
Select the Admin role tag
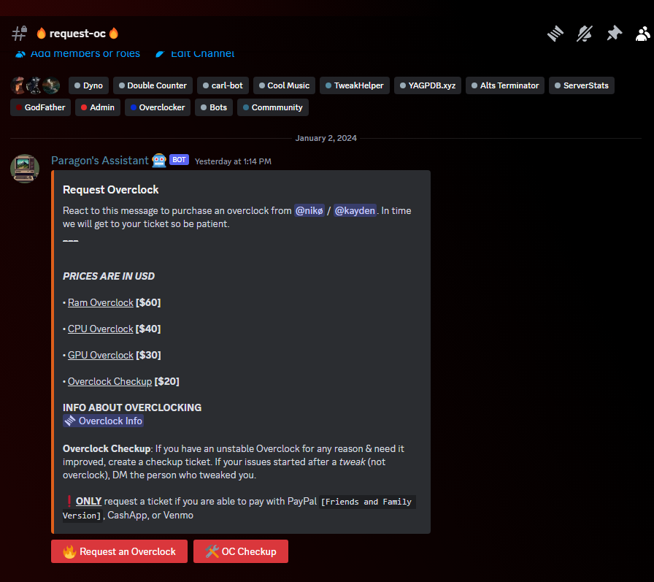(98, 107)
